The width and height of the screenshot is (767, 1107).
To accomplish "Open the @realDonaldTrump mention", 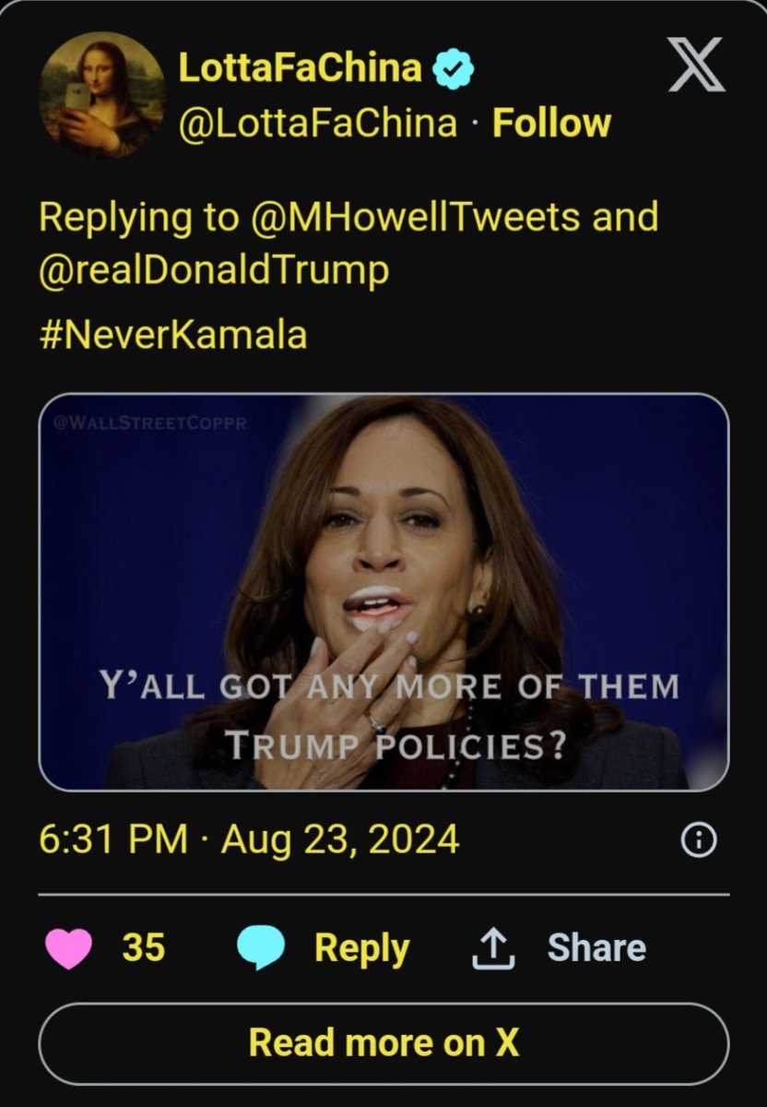I will pos(214,271).
